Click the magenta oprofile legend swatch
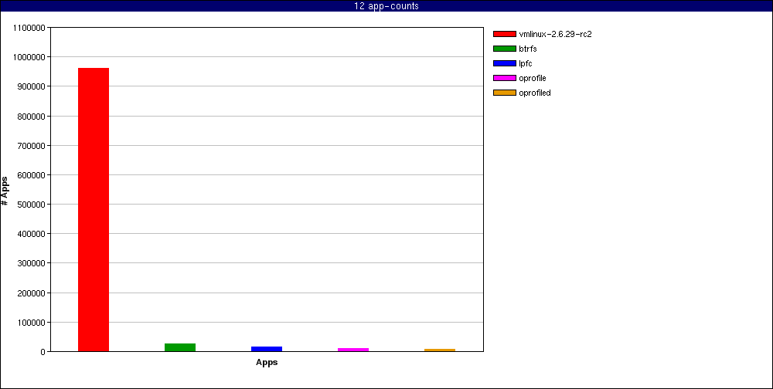Image resolution: width=773 pixels, height=389 pixels. (504, 78)
